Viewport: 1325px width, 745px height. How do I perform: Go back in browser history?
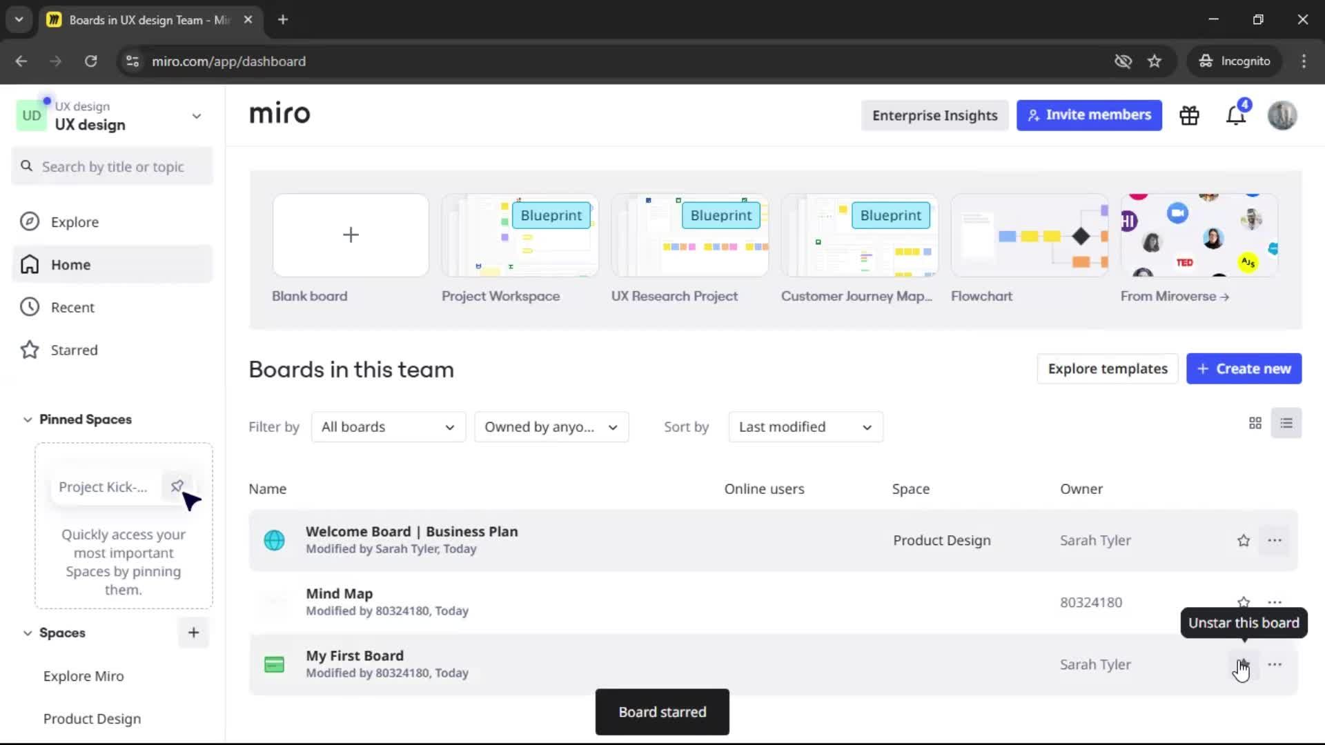click(21, 61)
